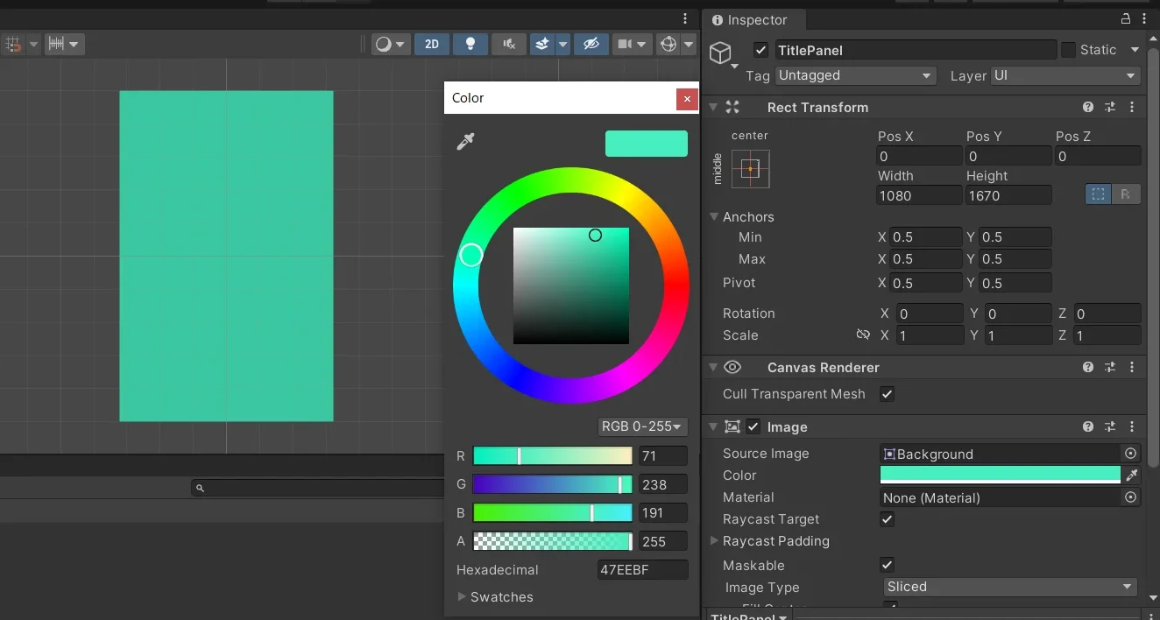Open Canvas Renderer presets icon
This screenshot has width=1160, height=620.
coord(1110,368)
